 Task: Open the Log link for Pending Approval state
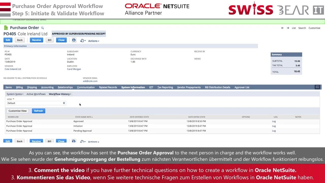[274, 131]
